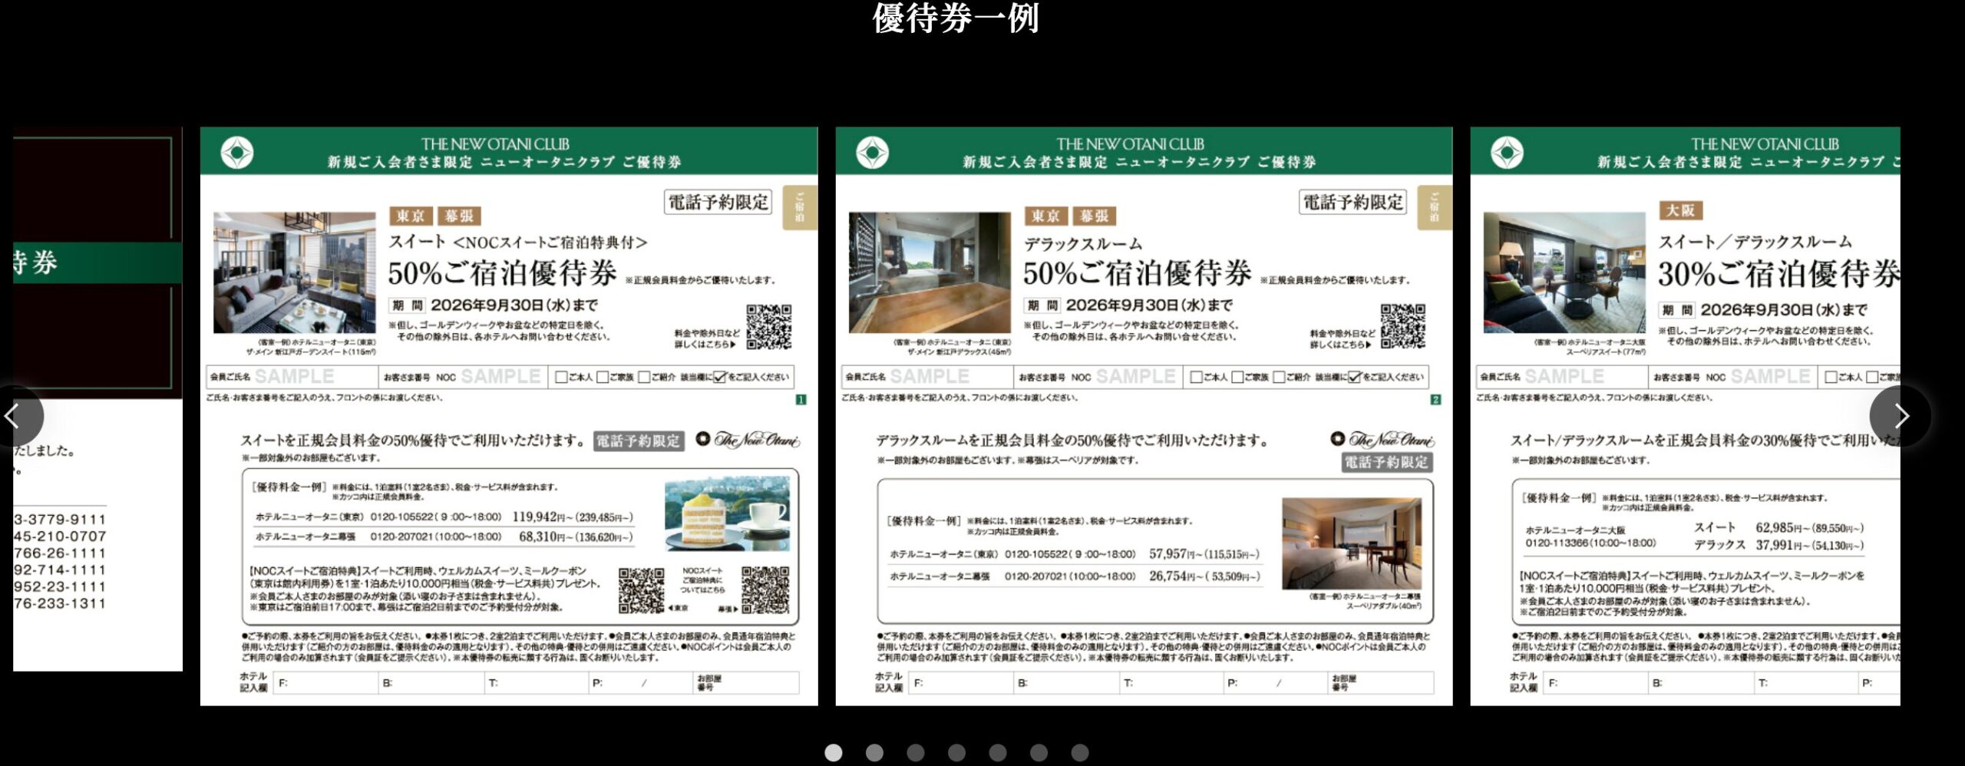Open the suite room photo on the first coupon

click(295, 272)
